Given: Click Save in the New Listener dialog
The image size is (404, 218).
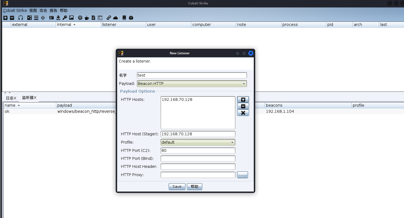Looking at the screenshot, I should click(x=177, y=187).
